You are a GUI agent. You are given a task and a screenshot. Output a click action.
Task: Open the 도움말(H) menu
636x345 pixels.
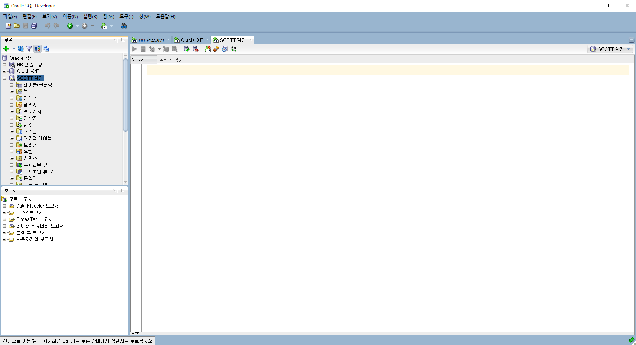(165, 16)
